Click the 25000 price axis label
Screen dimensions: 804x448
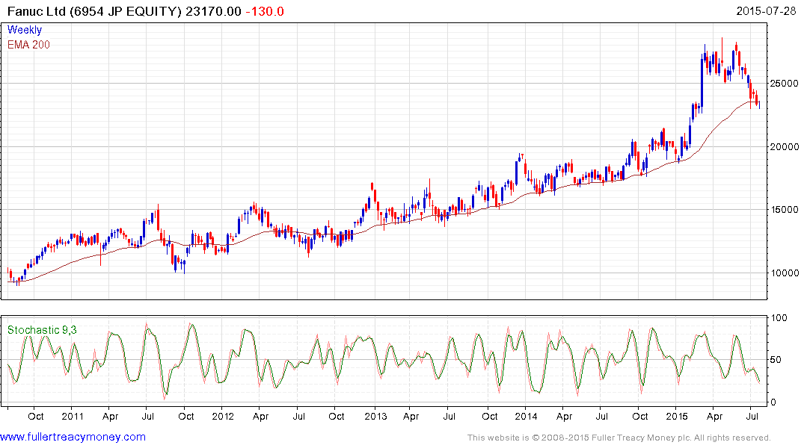tap(784, 84)
